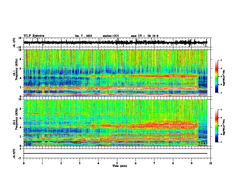The width and height of the screenshot is (237, 183).
Task: Click the time axis tick label "9"
Action: 192,163
